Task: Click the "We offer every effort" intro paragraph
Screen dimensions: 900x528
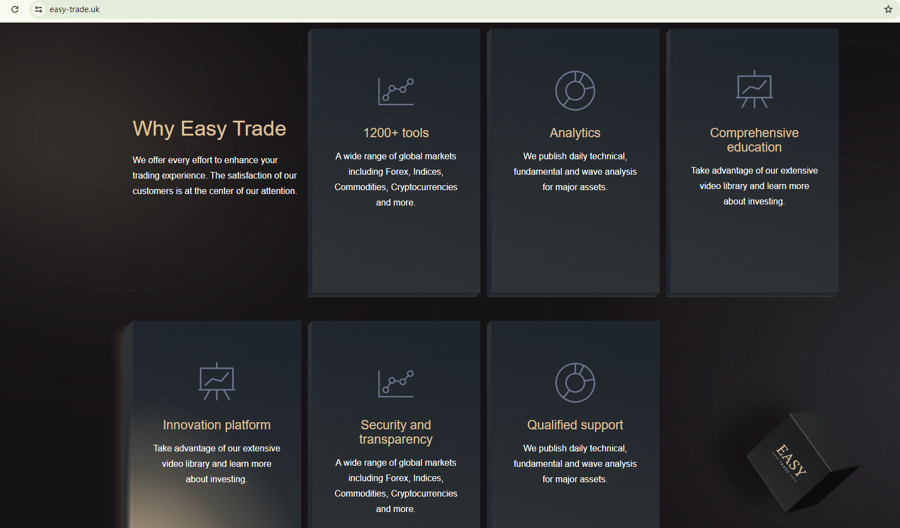Action: pyautogui.click(x=215, y=175)
